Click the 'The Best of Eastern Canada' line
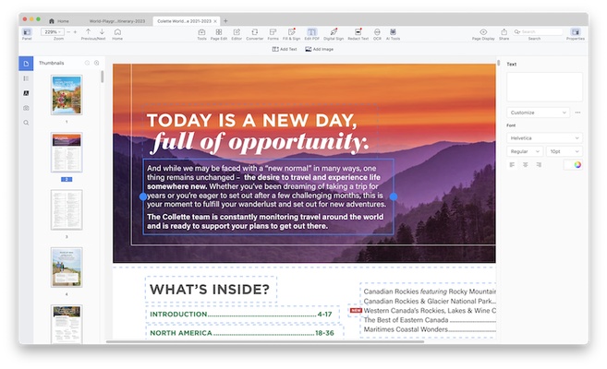 click(406, 320)
